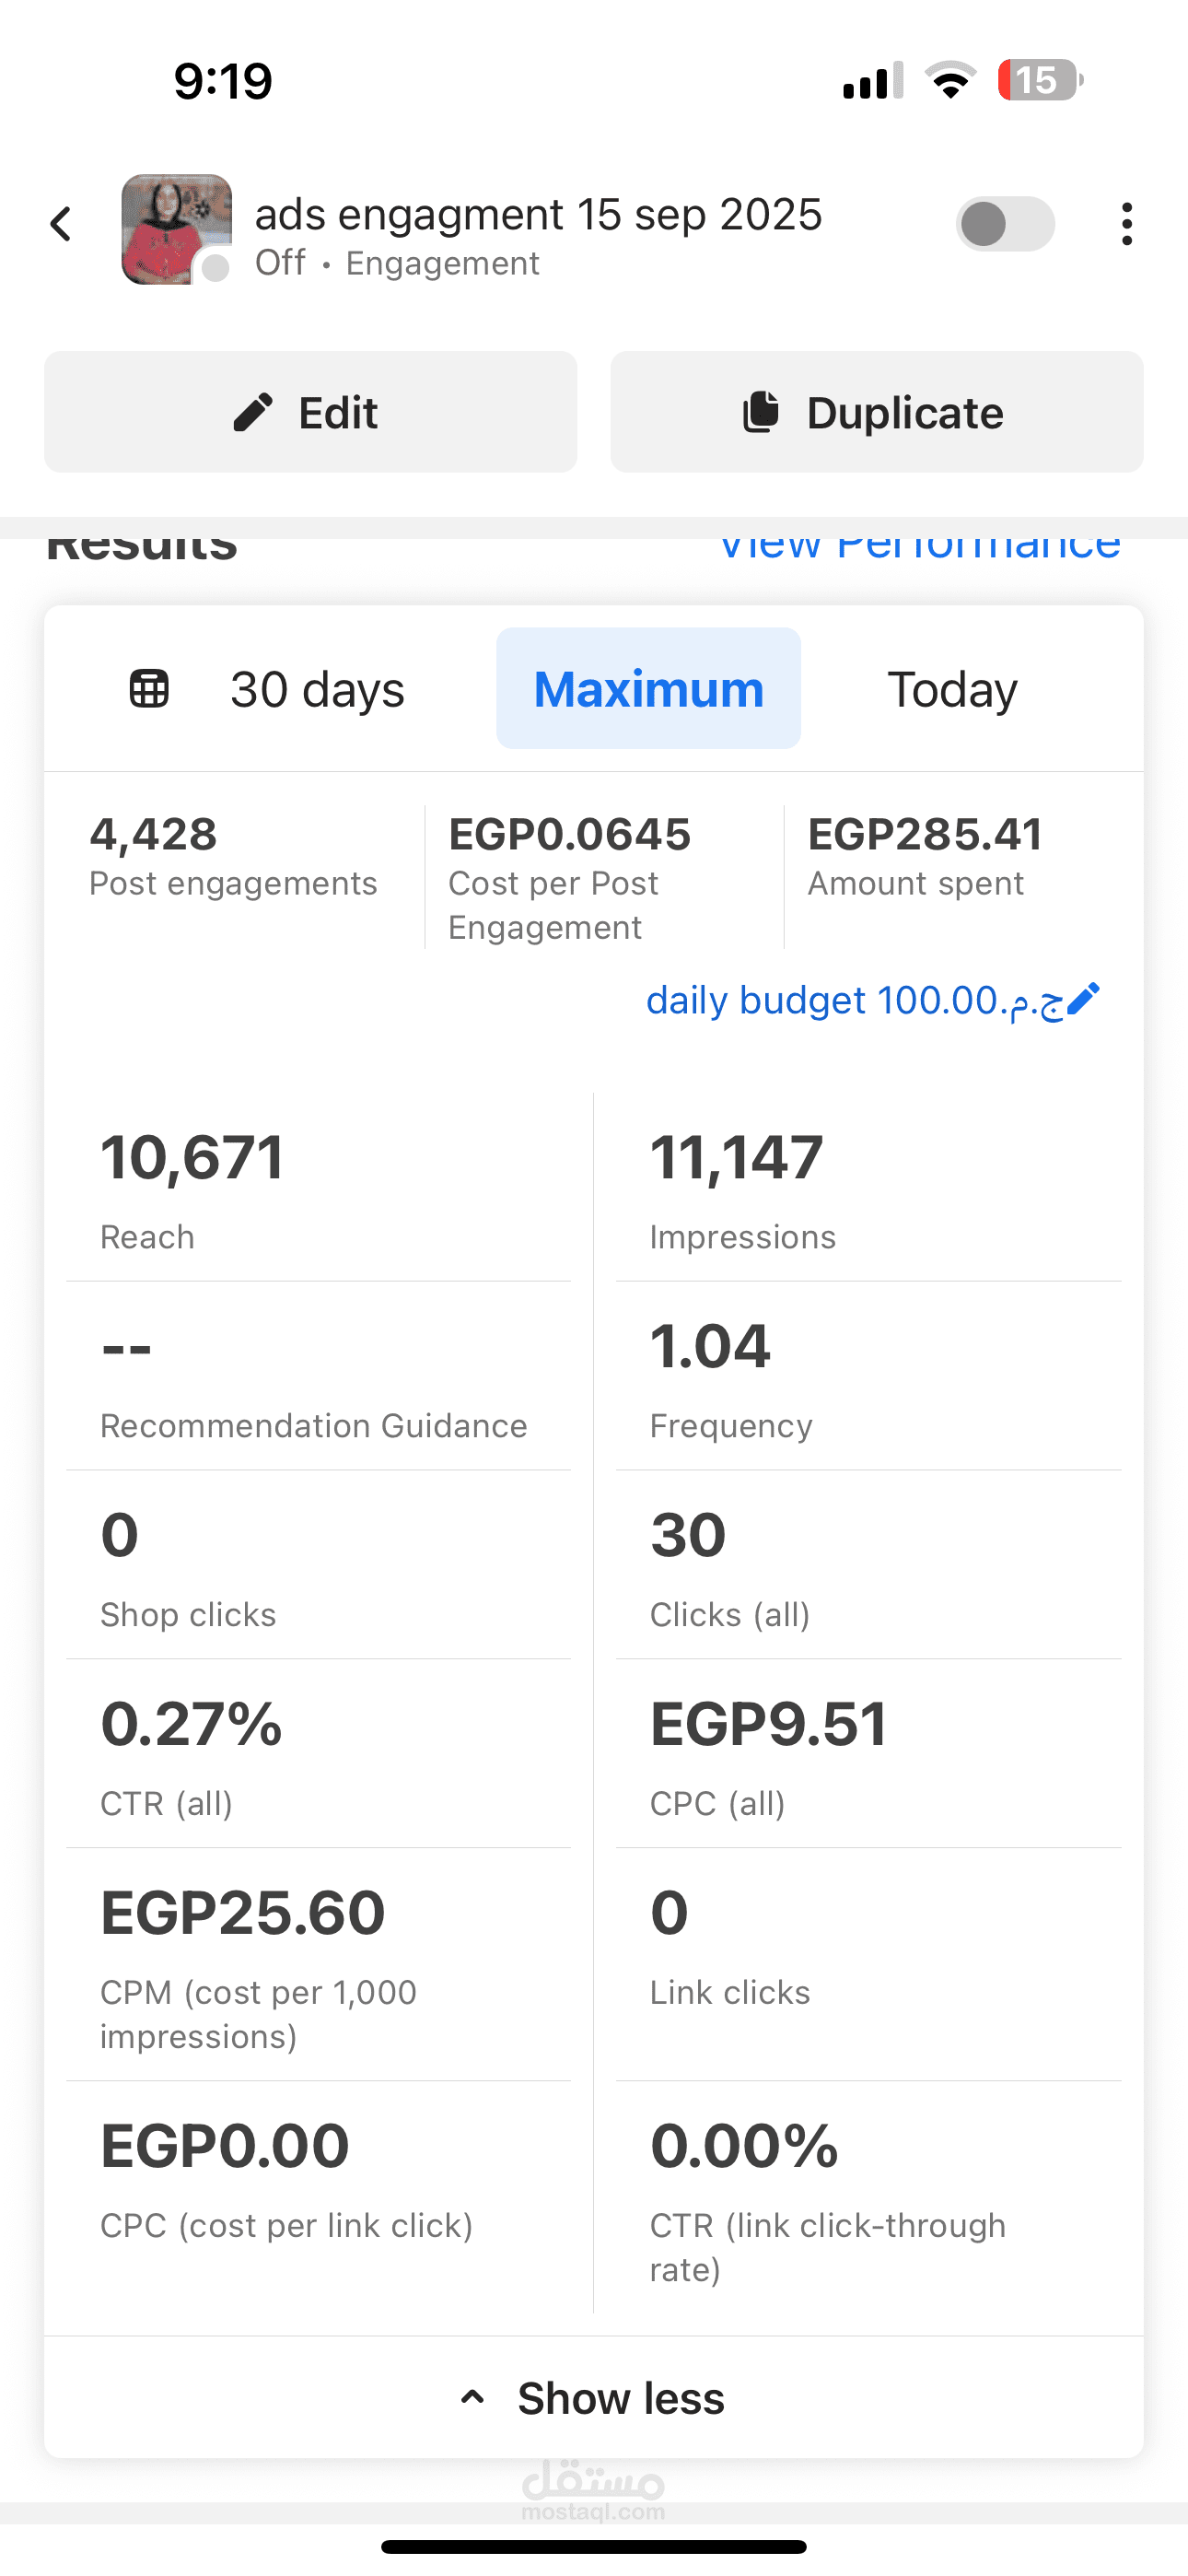Tap the Duplicate button
Screen dimensions: 1188x2576
click(x=877, y=412)
